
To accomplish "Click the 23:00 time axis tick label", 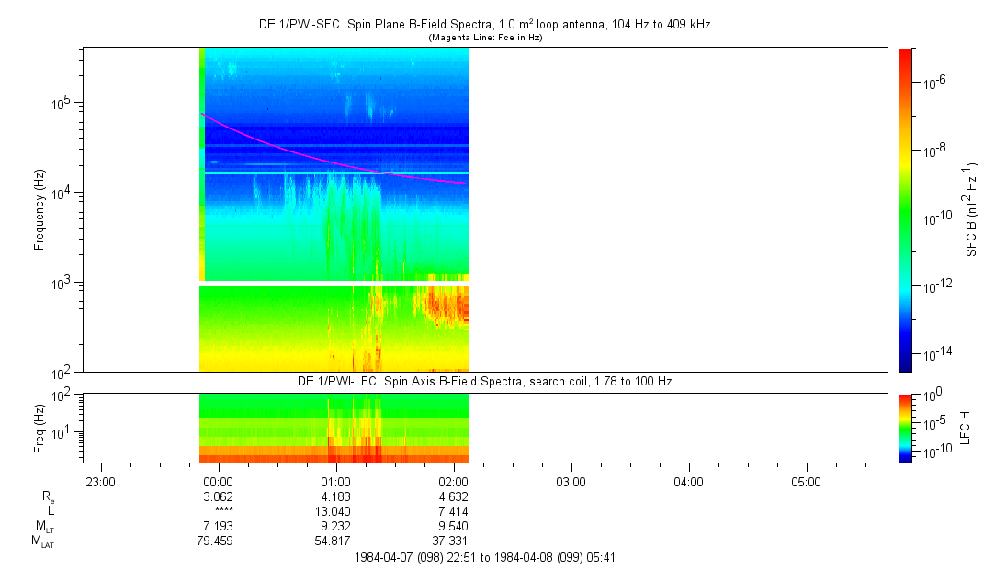I will tap(100, 480).
